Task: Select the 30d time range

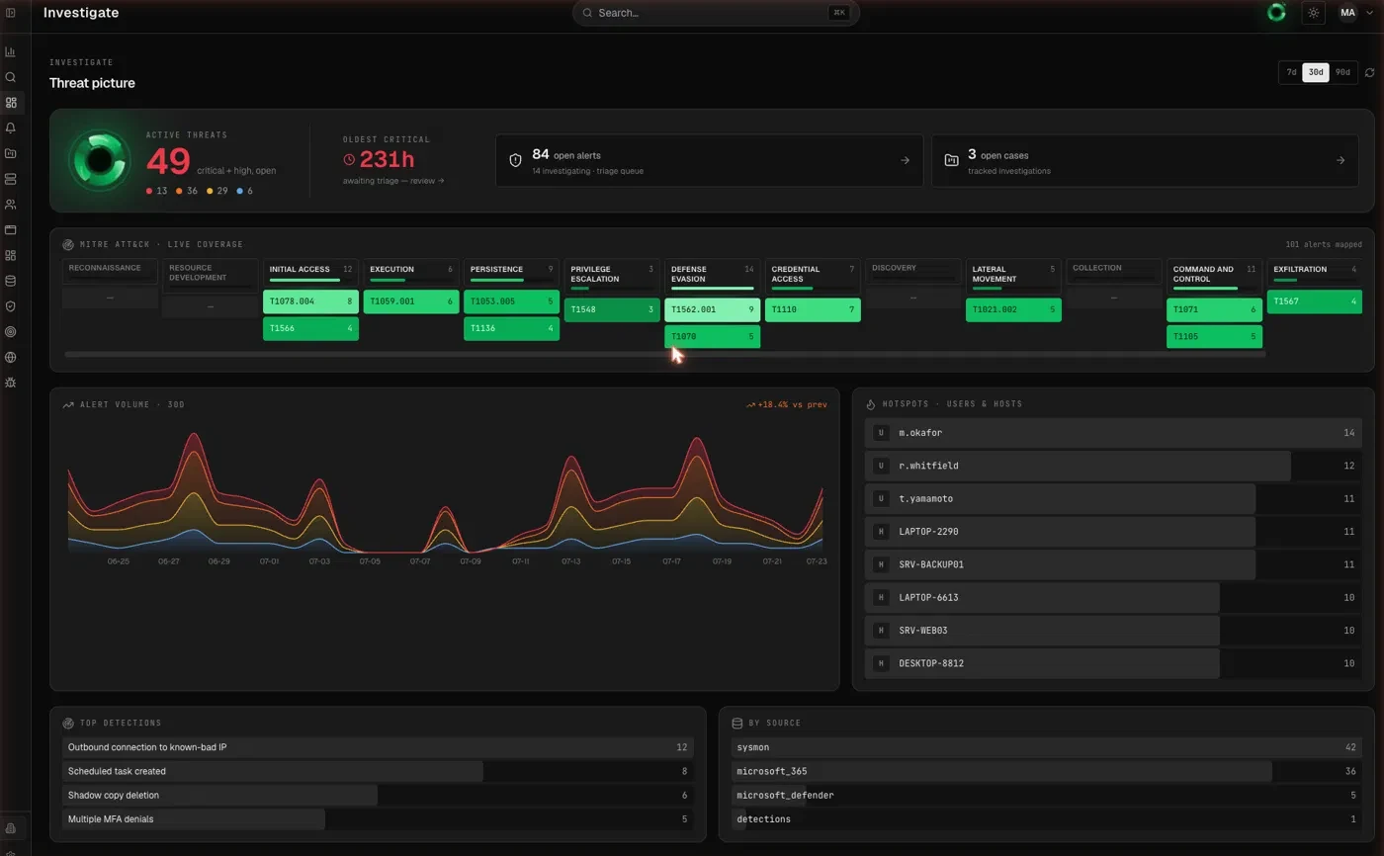Action: tap(1315, 72)
